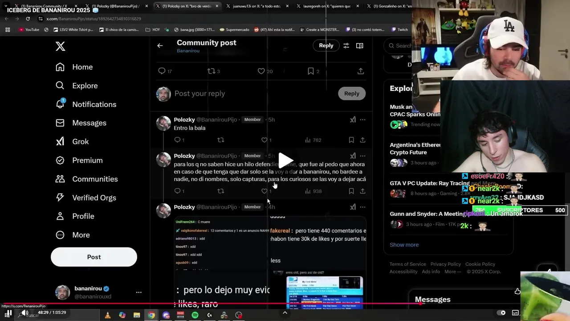Open Communities in the sidebar
Image resolution: width=570 pixels, height=321 pixels.
pyautogui.click(x=86, y=179)
